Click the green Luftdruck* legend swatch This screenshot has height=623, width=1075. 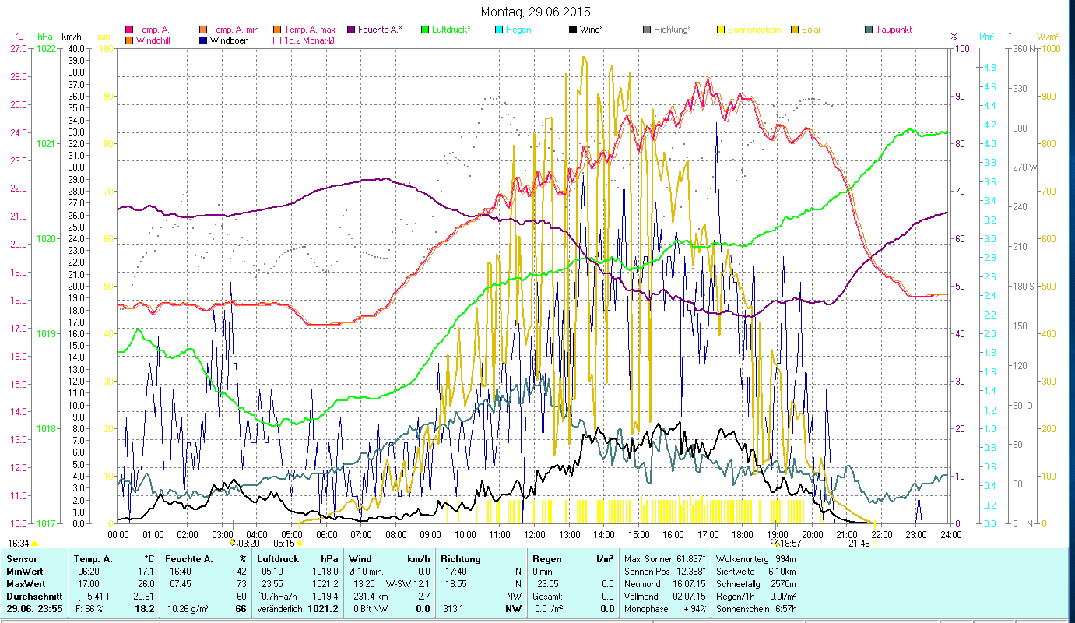(425, 30)
